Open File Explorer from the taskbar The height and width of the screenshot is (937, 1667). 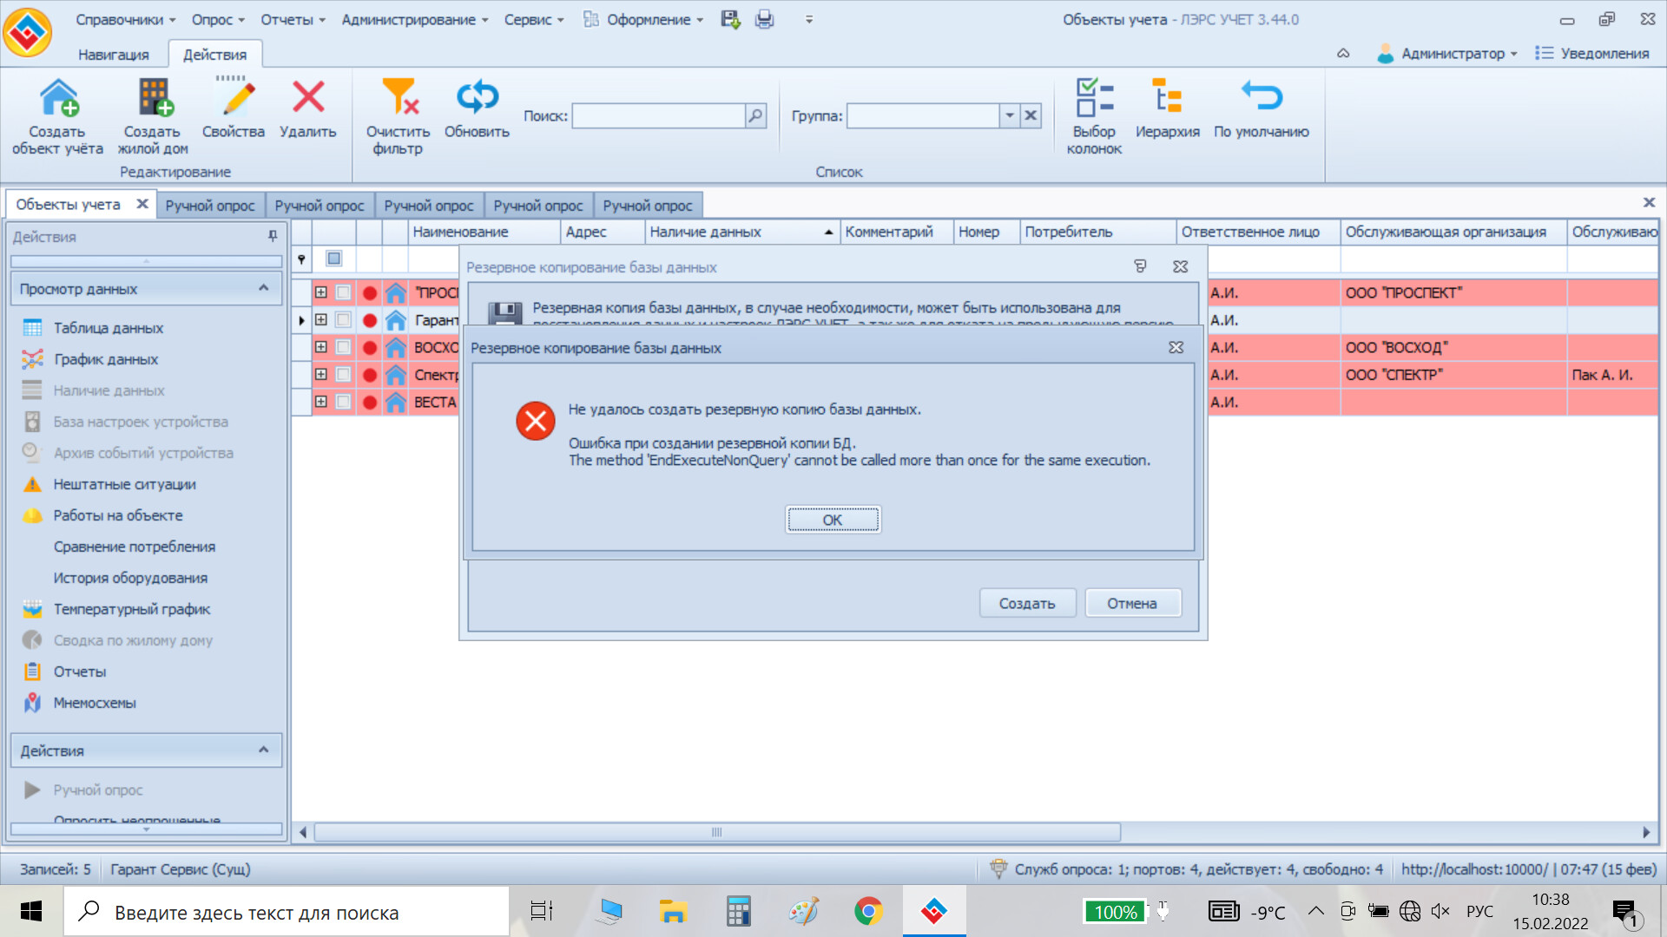click(x=672, y=911)
